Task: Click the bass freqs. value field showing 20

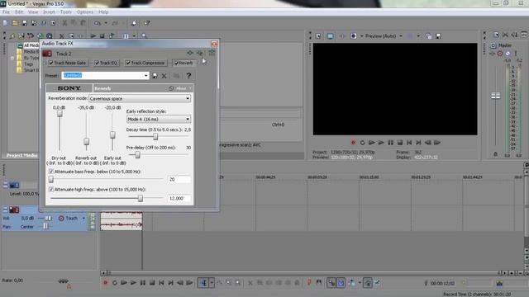Action: (179, 180)
